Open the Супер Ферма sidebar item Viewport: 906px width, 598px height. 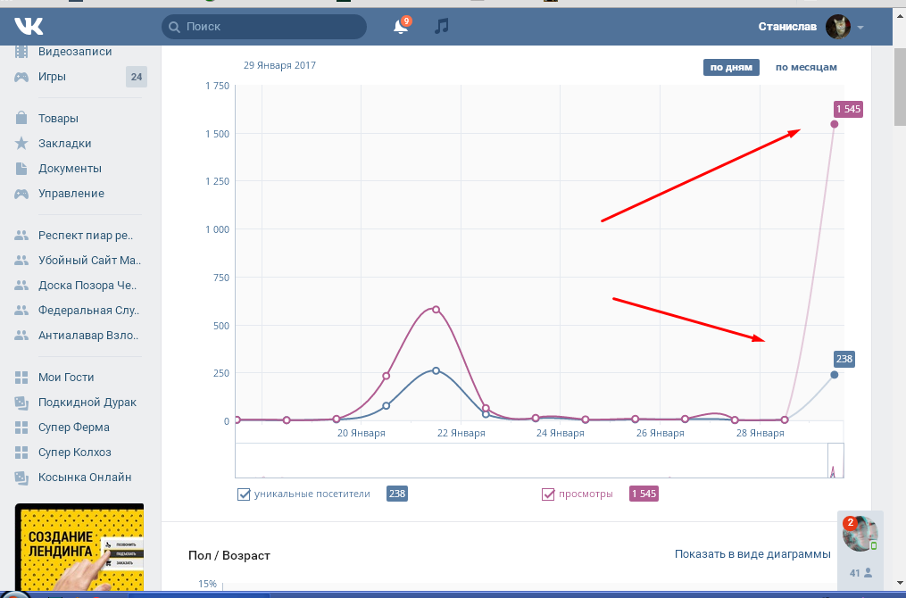74,428
